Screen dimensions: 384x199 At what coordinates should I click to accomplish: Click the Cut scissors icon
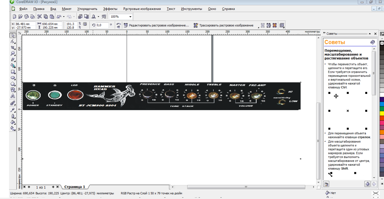pos(40,16)
